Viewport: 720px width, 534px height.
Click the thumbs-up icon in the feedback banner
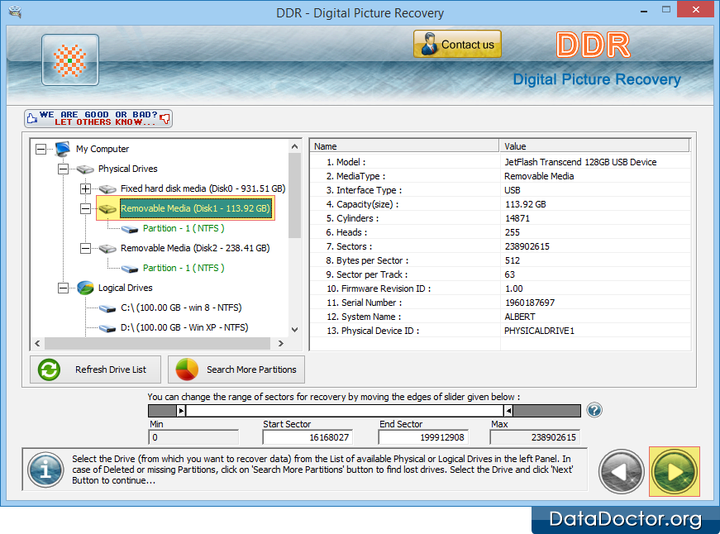pyautogui.click(x=32, y=117)
